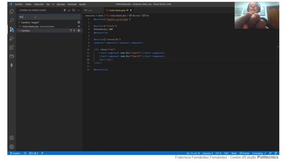Open errors and warnings status bar item

coord(34,153)
